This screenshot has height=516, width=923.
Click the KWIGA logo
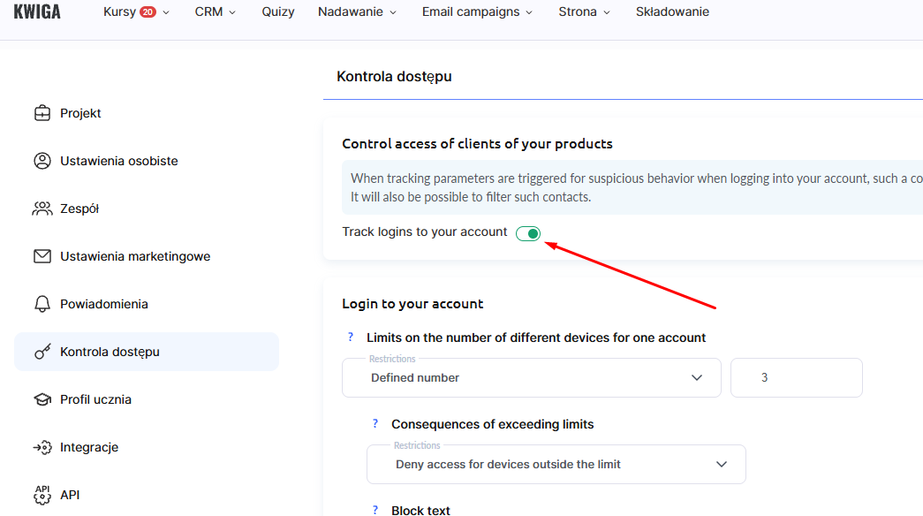pyautogui.click(x=37, y=11)
